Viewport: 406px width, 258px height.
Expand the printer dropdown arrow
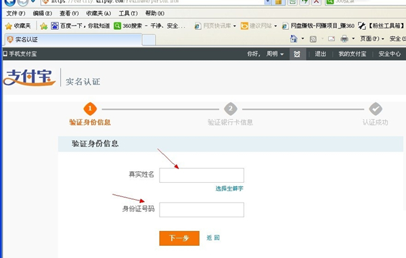click(353, 39)
